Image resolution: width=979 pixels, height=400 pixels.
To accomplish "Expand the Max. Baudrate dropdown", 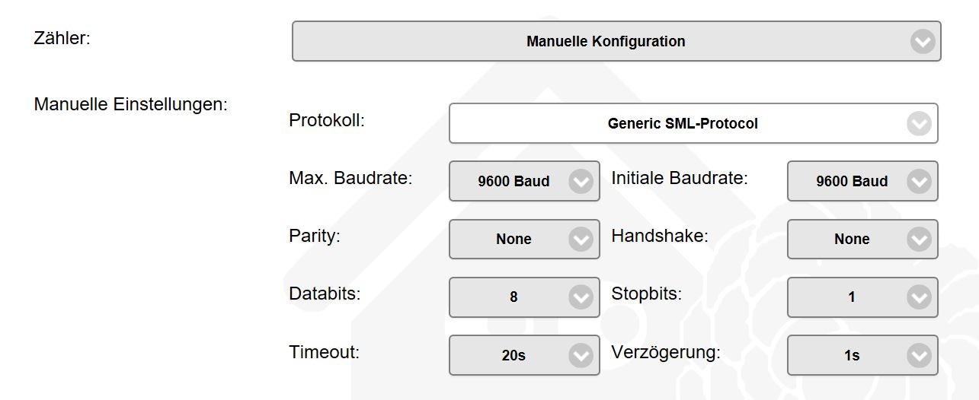I will [513, 182].
